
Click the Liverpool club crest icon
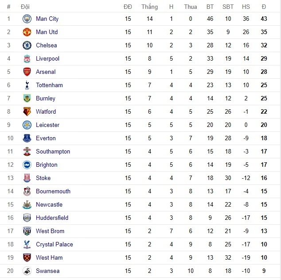coord(27,59)
